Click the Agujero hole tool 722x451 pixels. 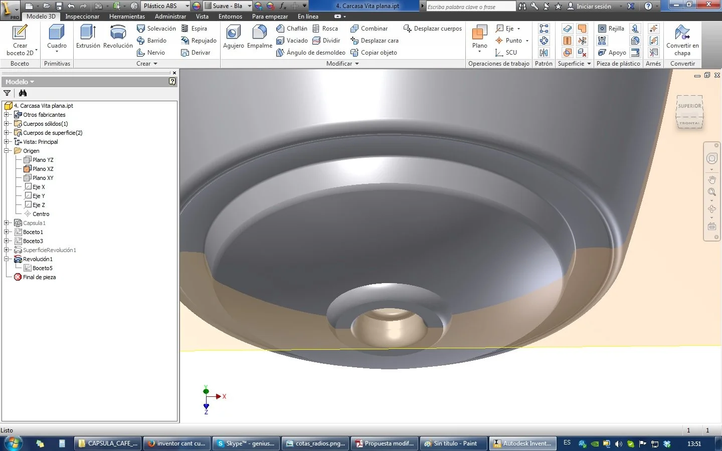point(233,37)
